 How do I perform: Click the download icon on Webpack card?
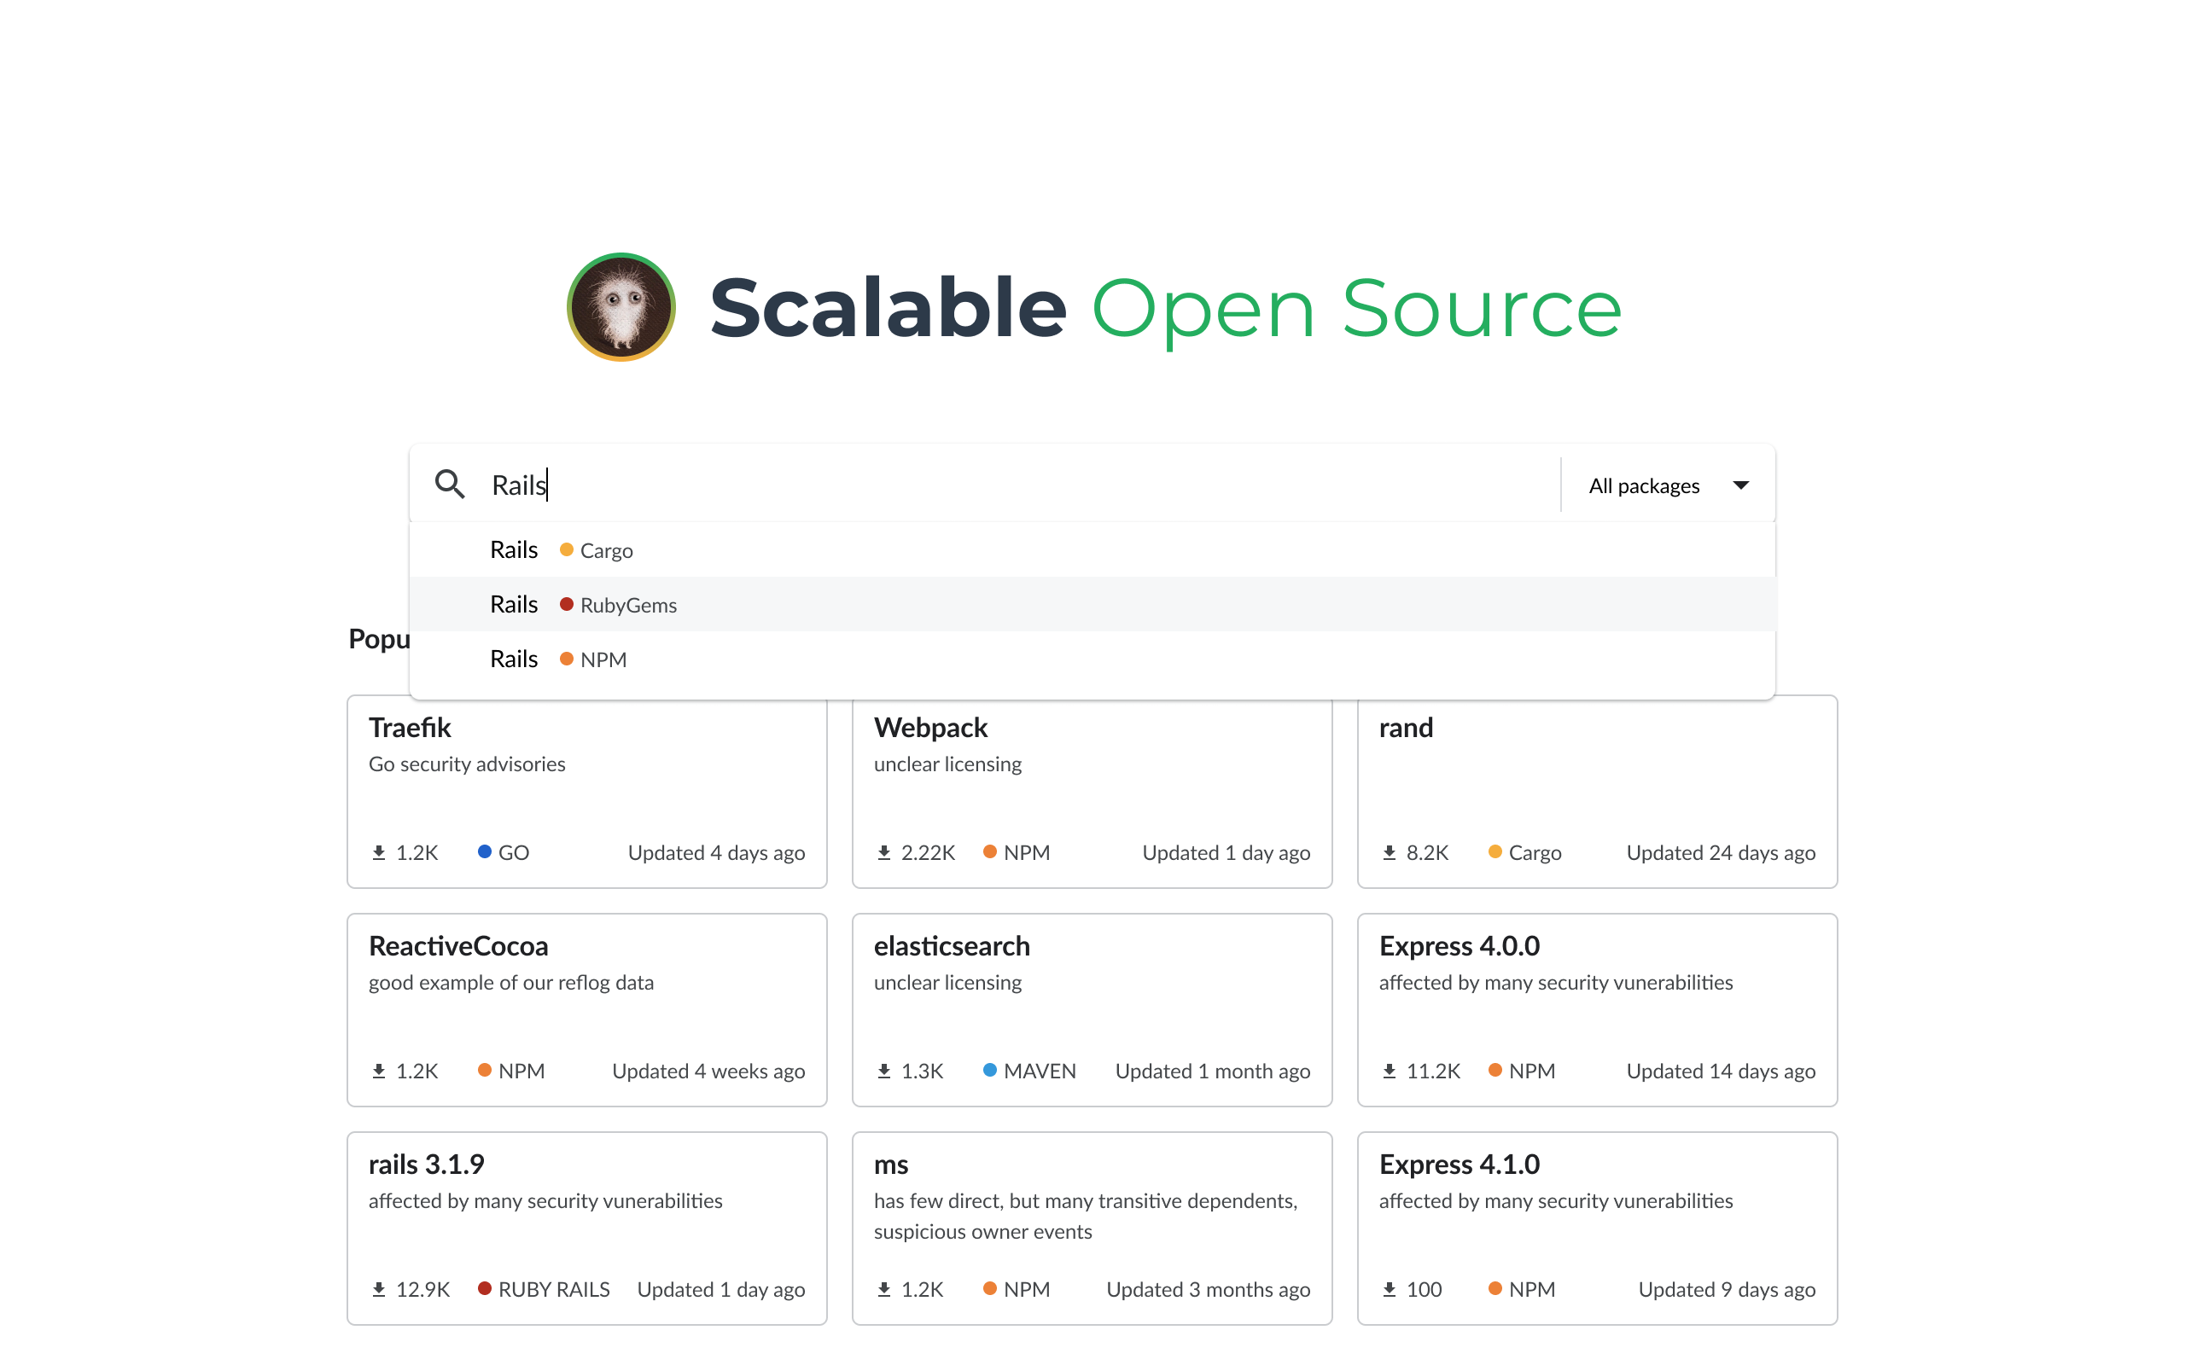[884, 852]
